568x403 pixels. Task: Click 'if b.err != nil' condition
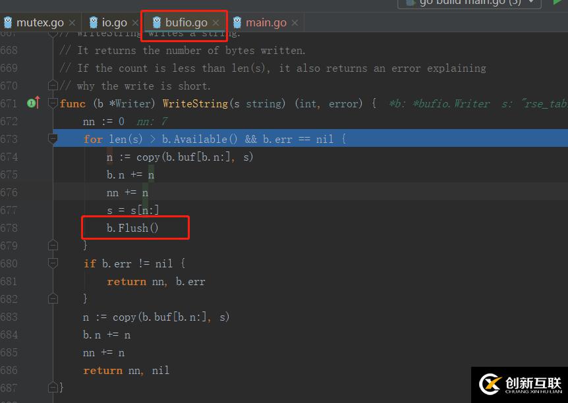point(128,263)
